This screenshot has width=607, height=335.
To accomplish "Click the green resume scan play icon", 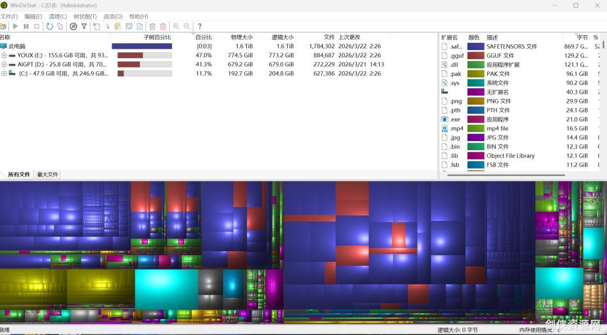I will coord(15,26).
